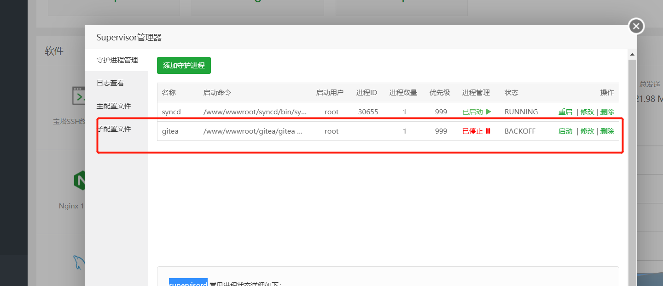Click the 进程ID column header
Screen dimensions: 663x286
pyautogui.click(x=366, y=92)
